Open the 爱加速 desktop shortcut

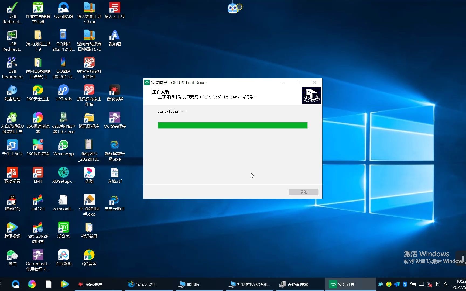pyautogui.click(x=115, y=38)
